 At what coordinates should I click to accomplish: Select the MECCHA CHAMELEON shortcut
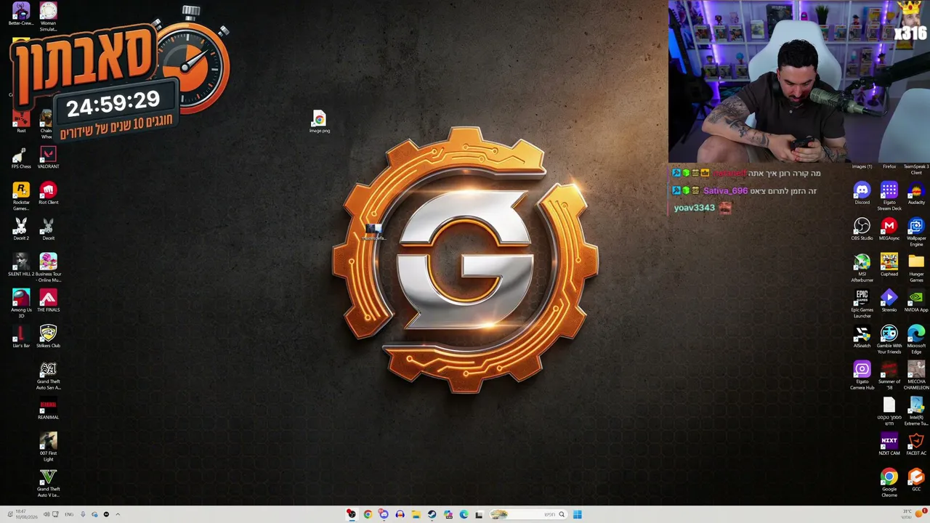(916, 375)
